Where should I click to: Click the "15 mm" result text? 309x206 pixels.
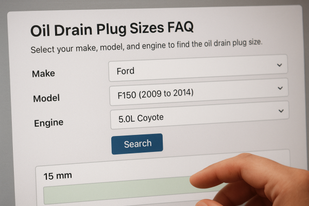click(58, 176)
